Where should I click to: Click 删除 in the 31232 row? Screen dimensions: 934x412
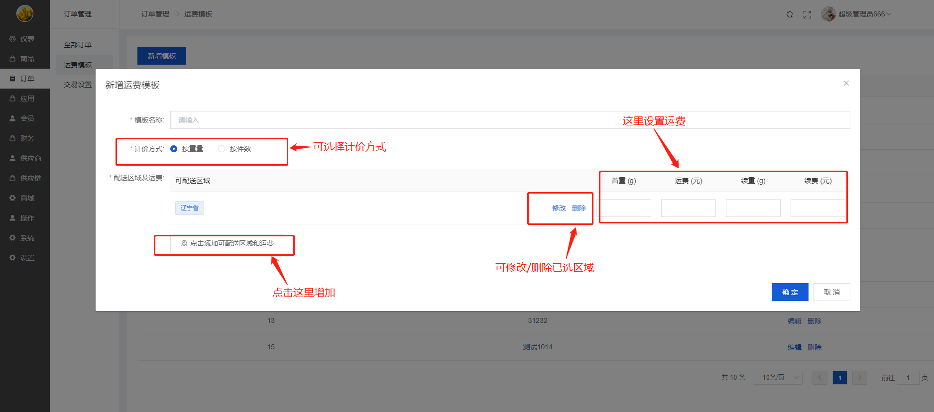[815, 321]
